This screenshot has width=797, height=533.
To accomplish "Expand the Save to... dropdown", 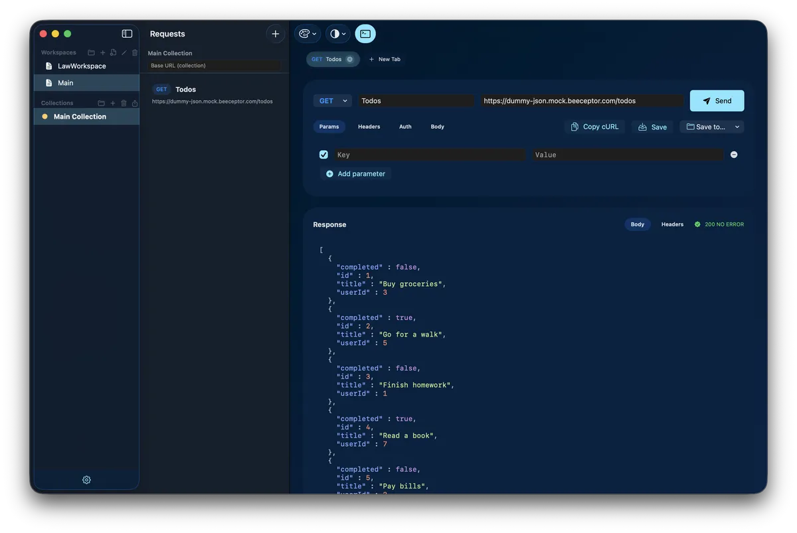I will 737,127.
